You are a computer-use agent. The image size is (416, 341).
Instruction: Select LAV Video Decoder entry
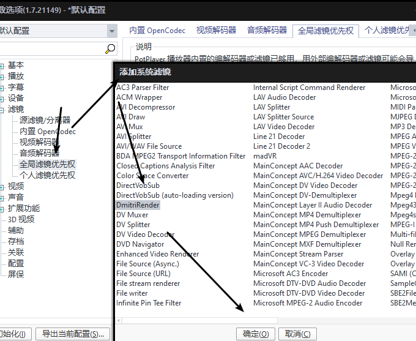click(x=284, y=127)
